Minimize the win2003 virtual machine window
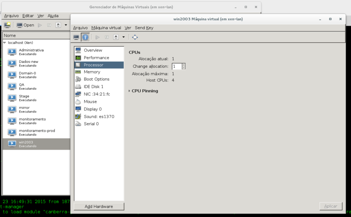Screen dimensions: 351x217 click(320, 19)
